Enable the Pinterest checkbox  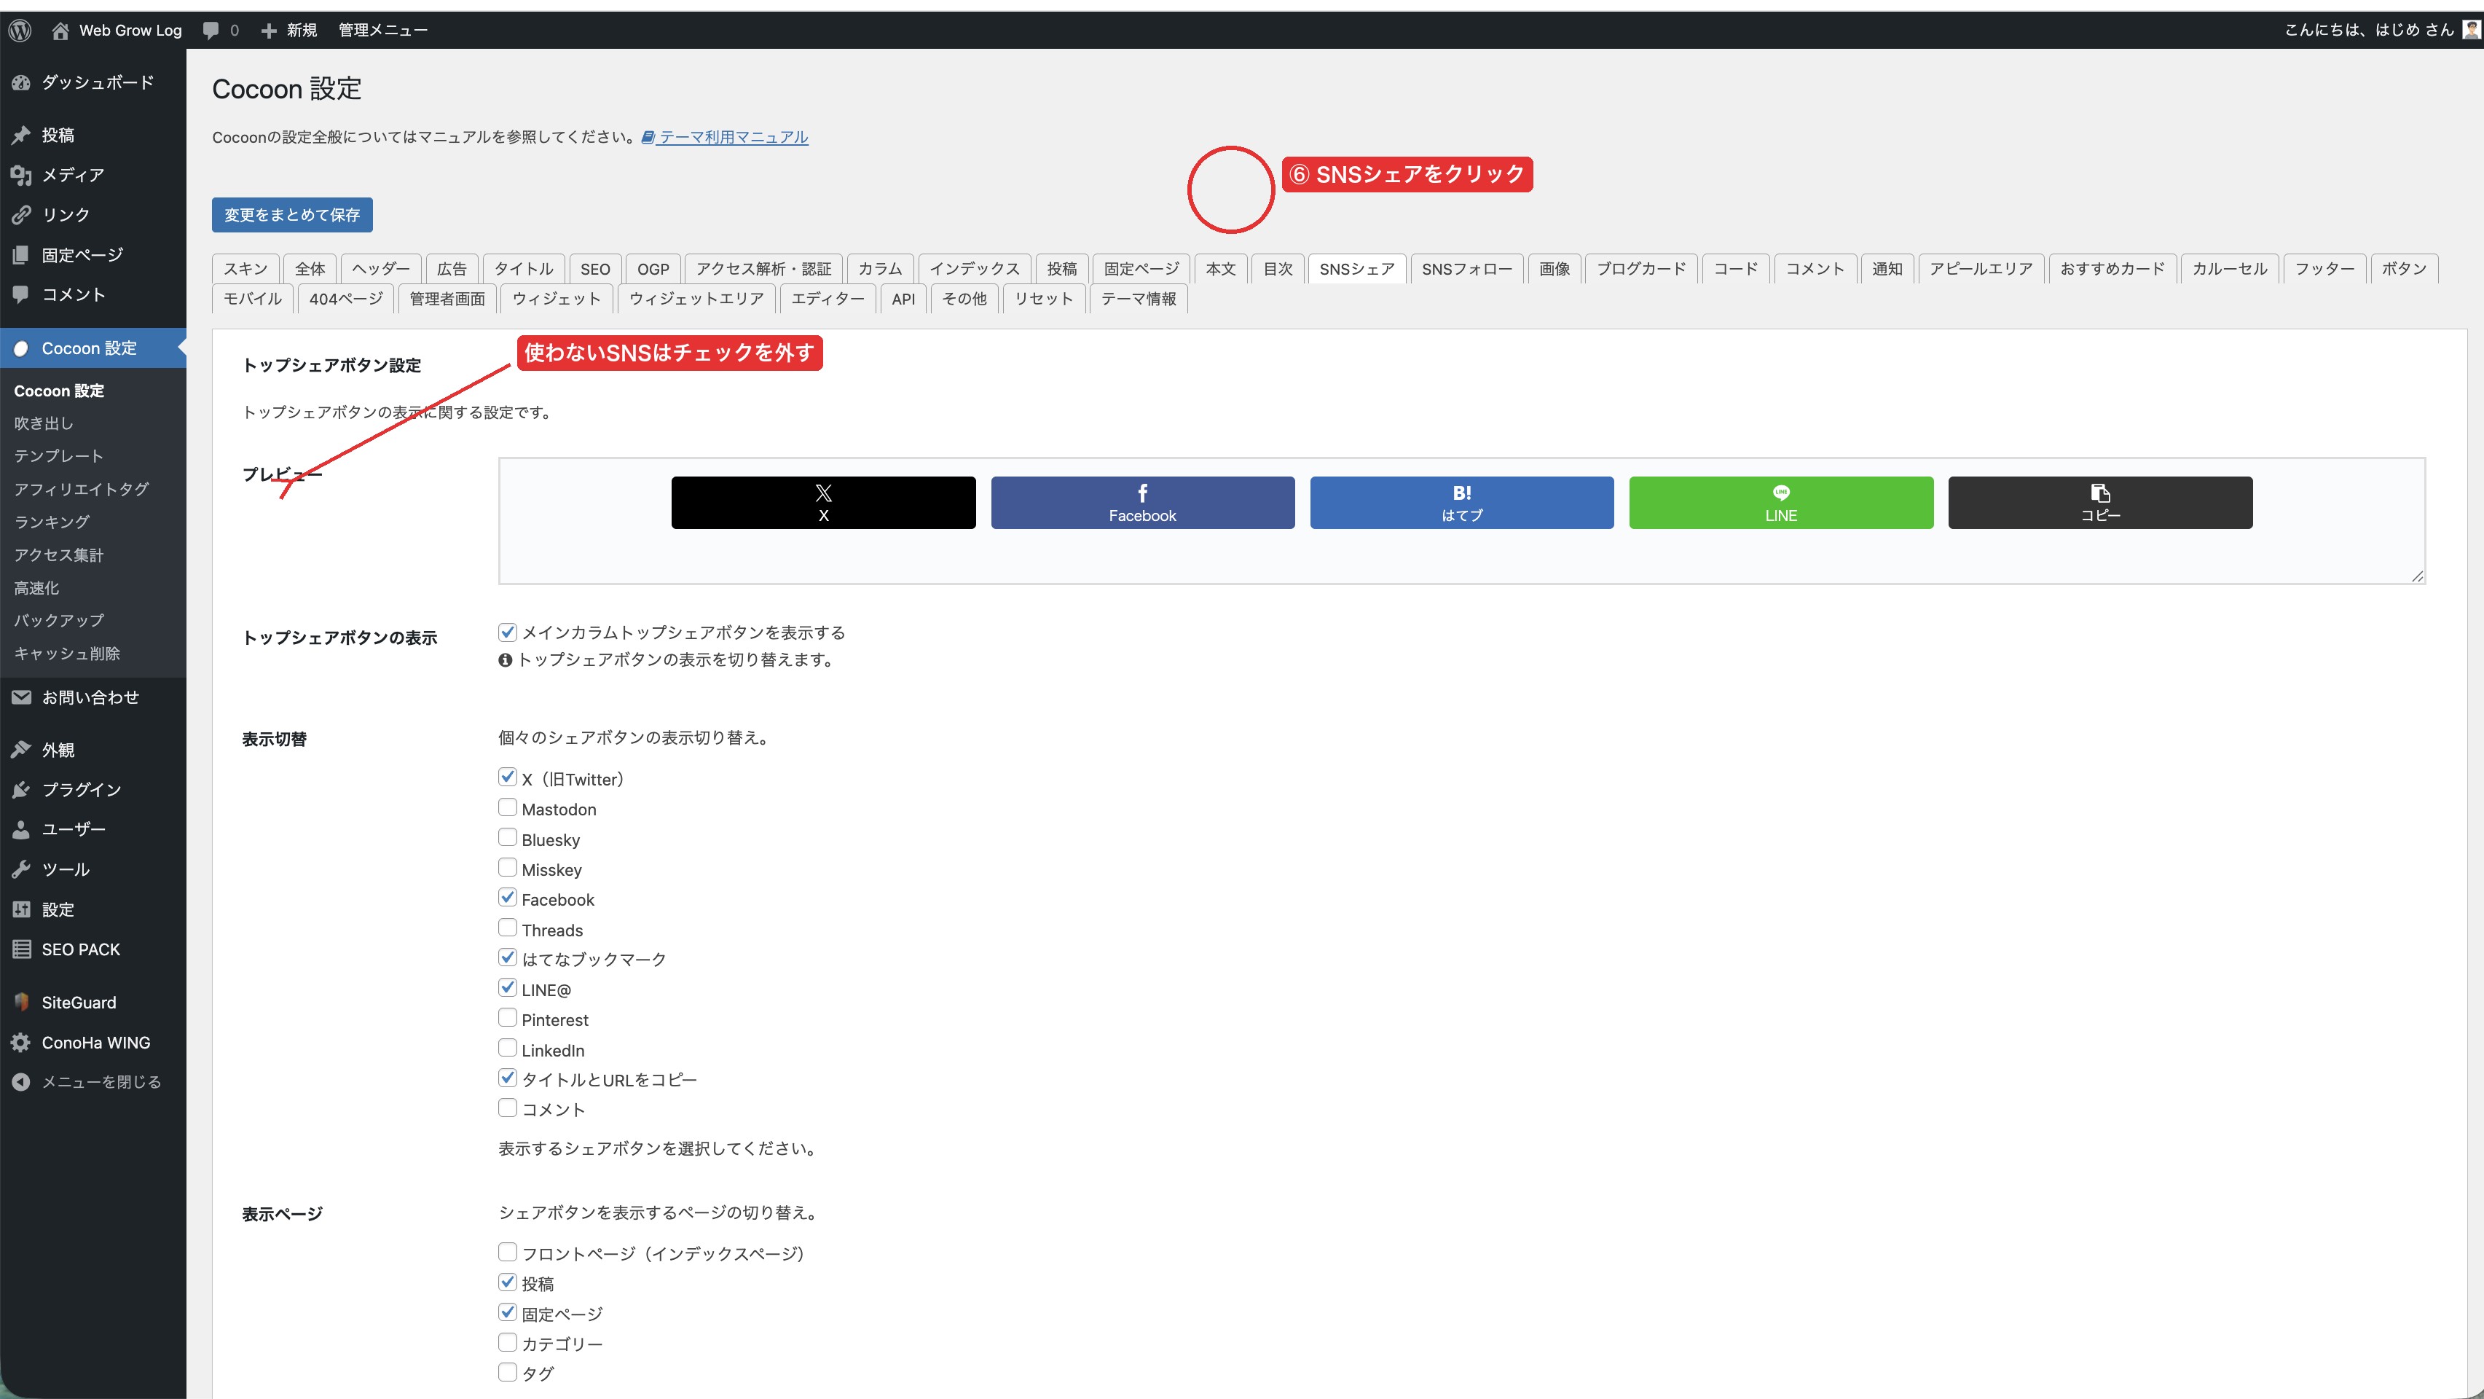click(x=507, y=1018)
